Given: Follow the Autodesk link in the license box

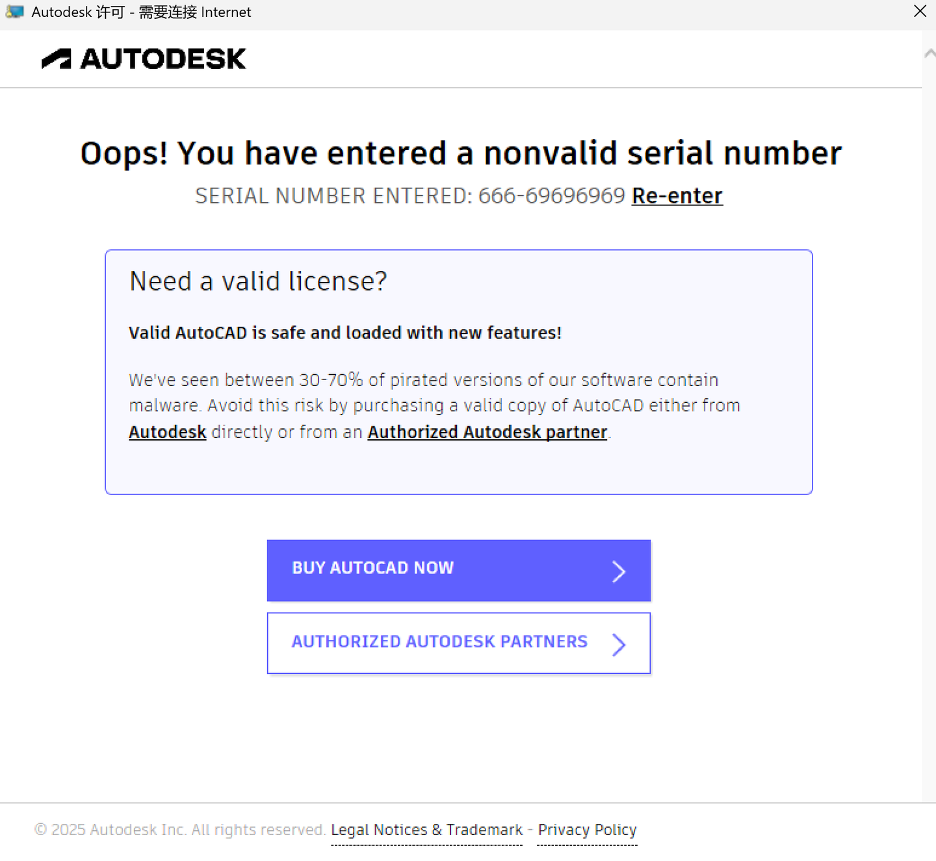Looking at the screenshot, I should point(167,432).
